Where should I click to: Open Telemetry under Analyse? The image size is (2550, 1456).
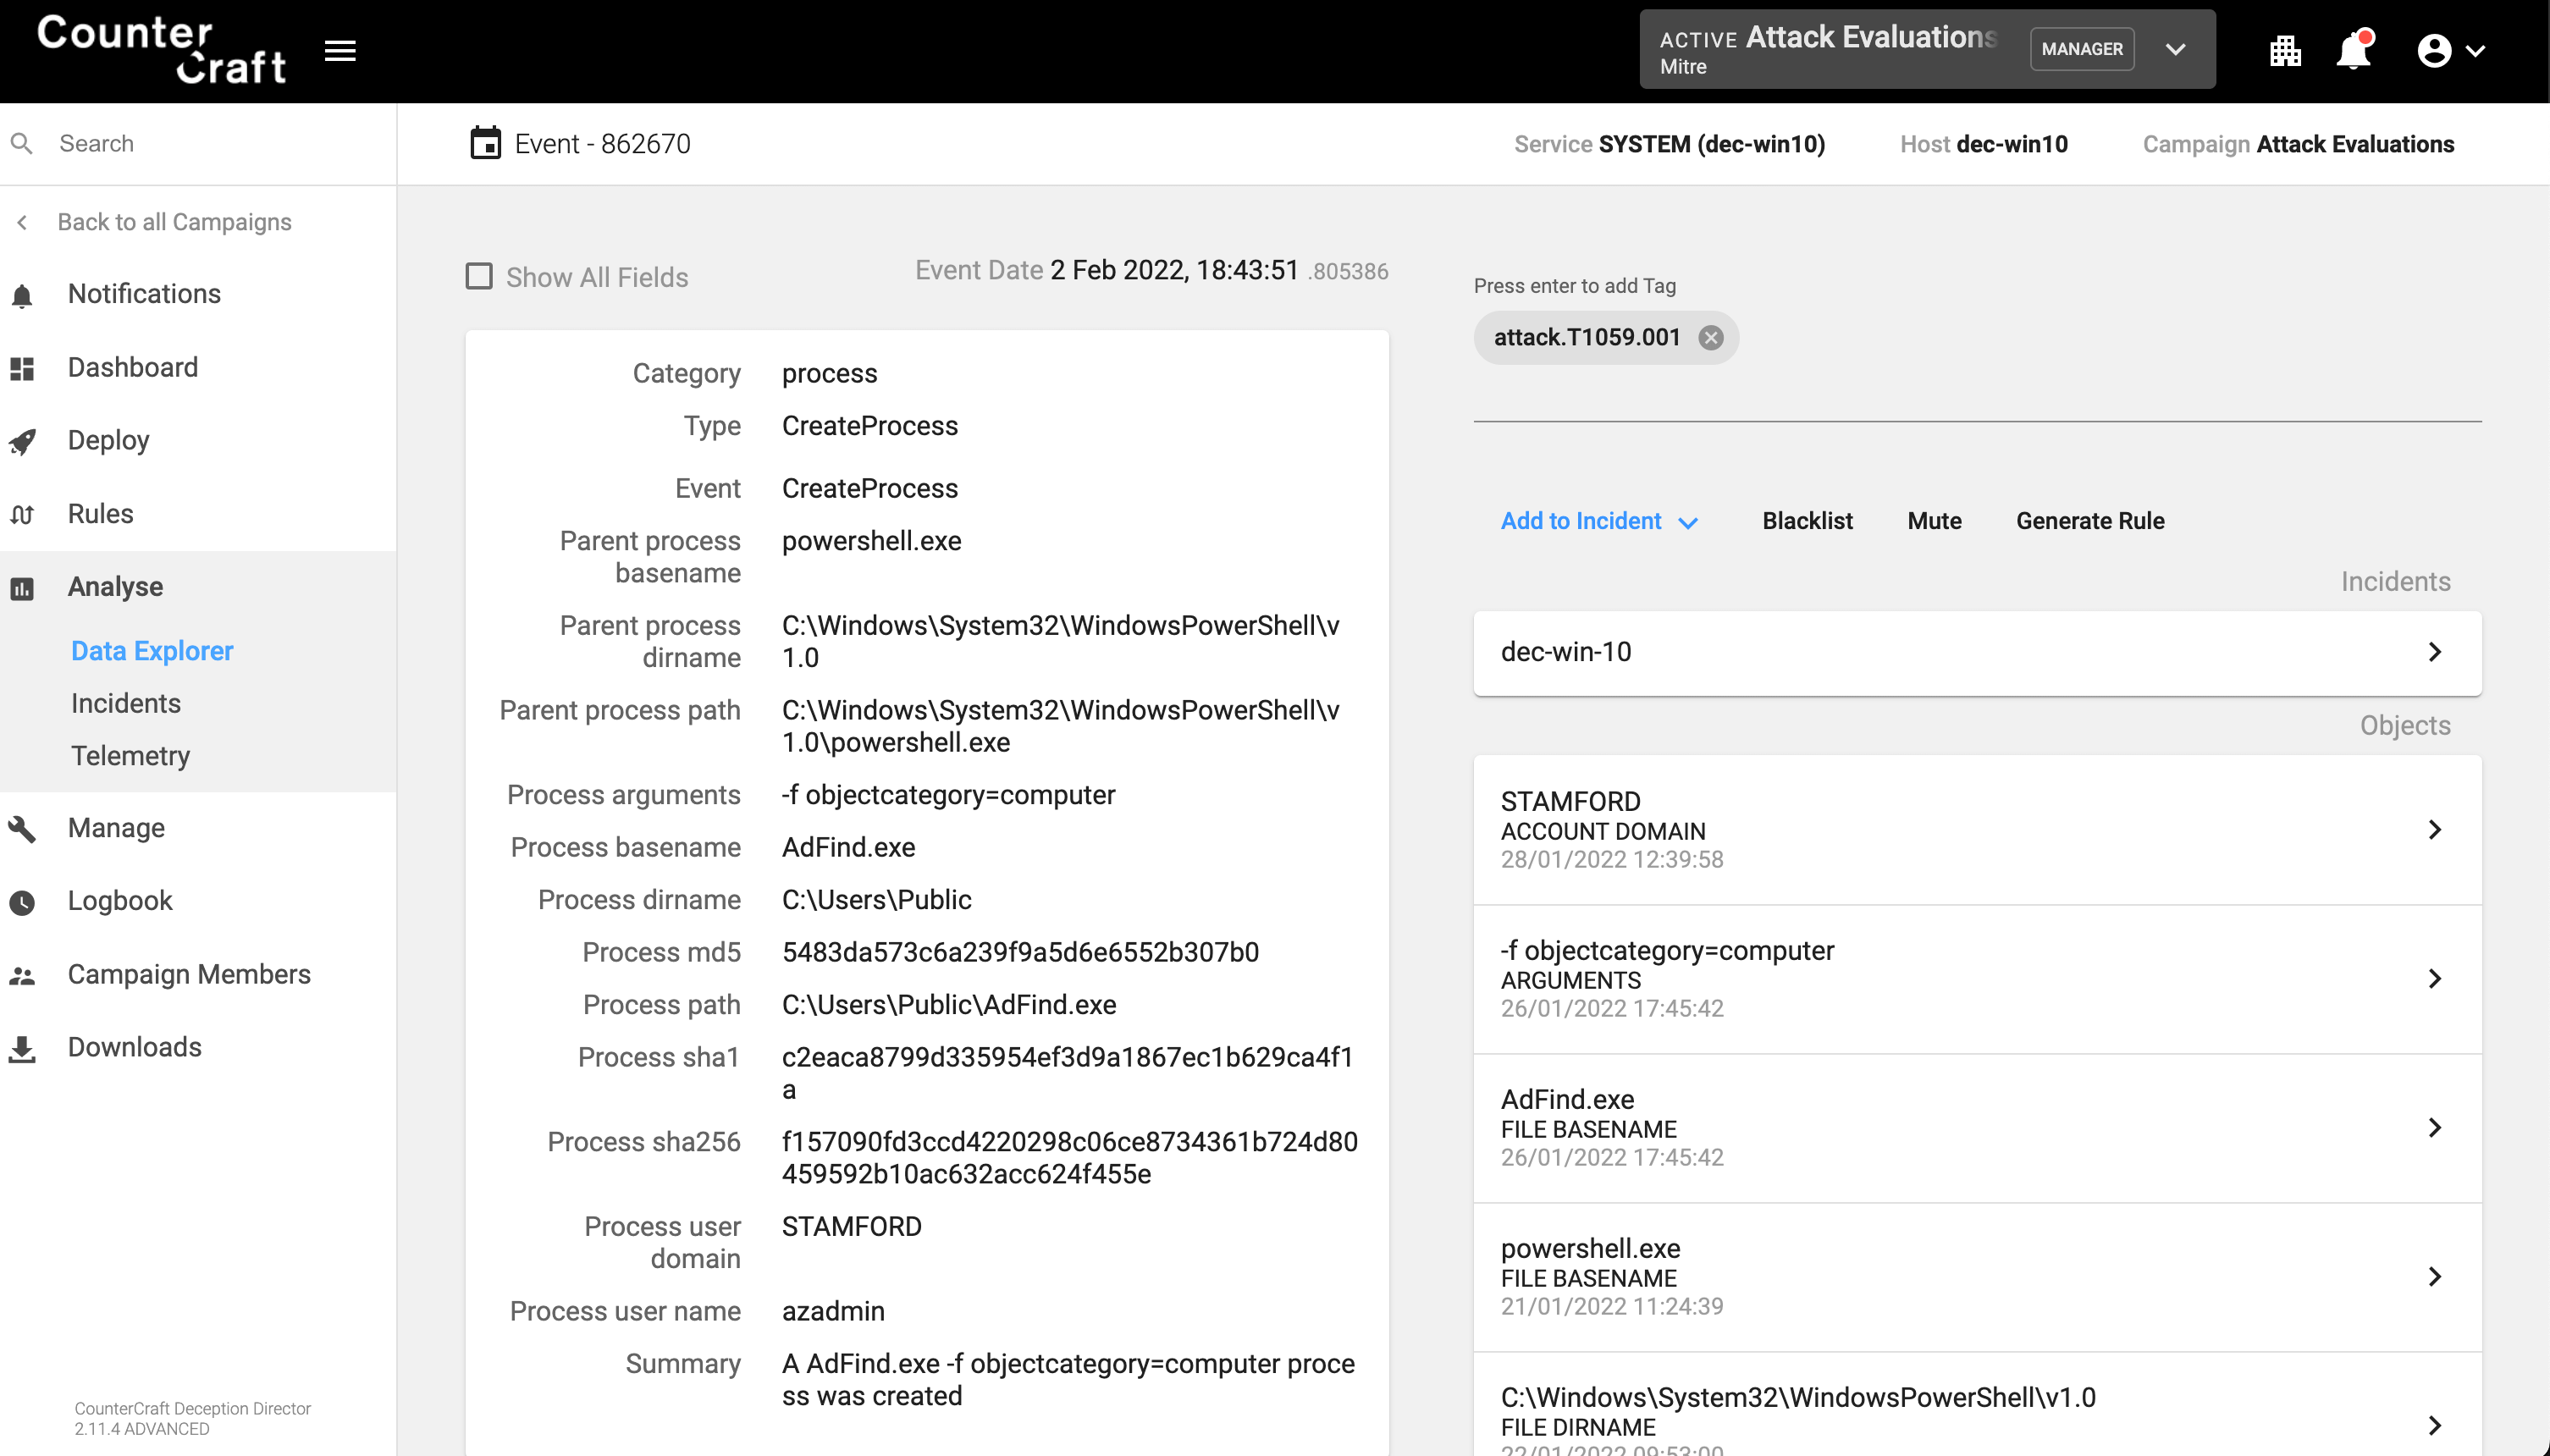pos(130,756)
